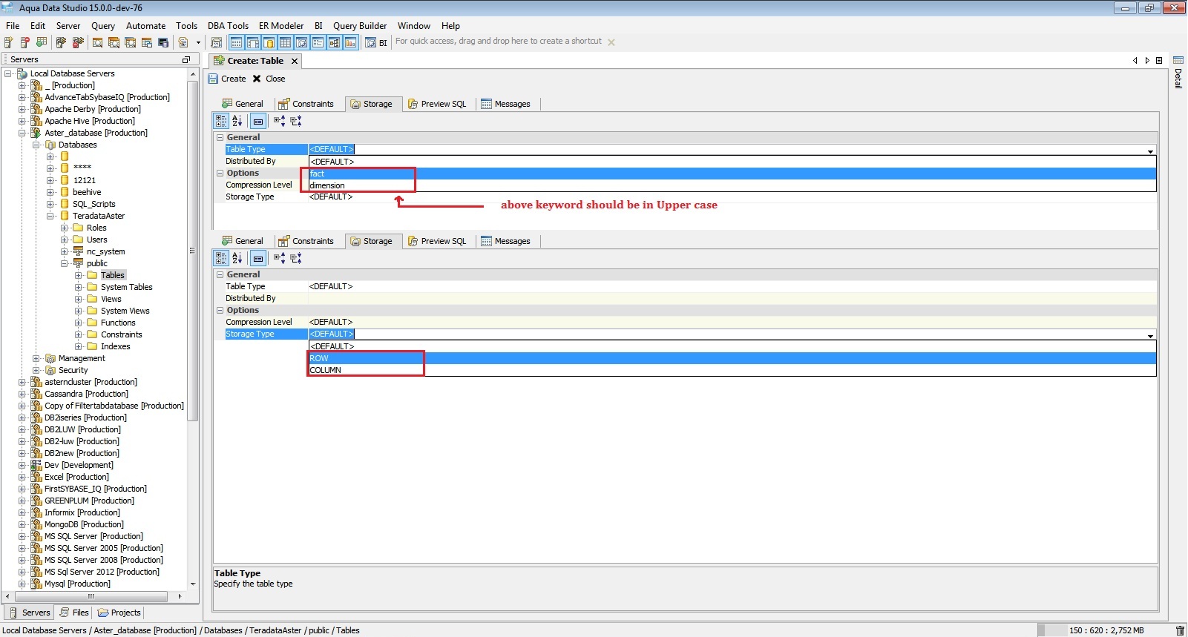1188x637 pixels.
Task: Close the Create: Table tab with its X
Action: 295,61
